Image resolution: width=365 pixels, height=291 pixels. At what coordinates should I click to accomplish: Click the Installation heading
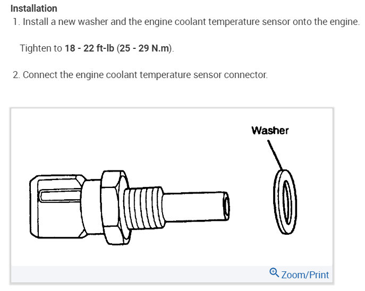pos(34,9)
